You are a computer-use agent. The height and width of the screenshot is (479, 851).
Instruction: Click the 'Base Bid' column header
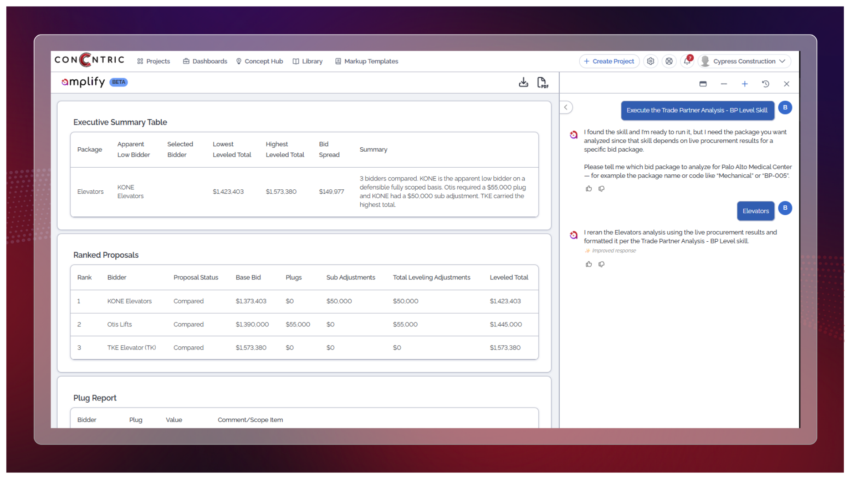(x=248, y=278)
